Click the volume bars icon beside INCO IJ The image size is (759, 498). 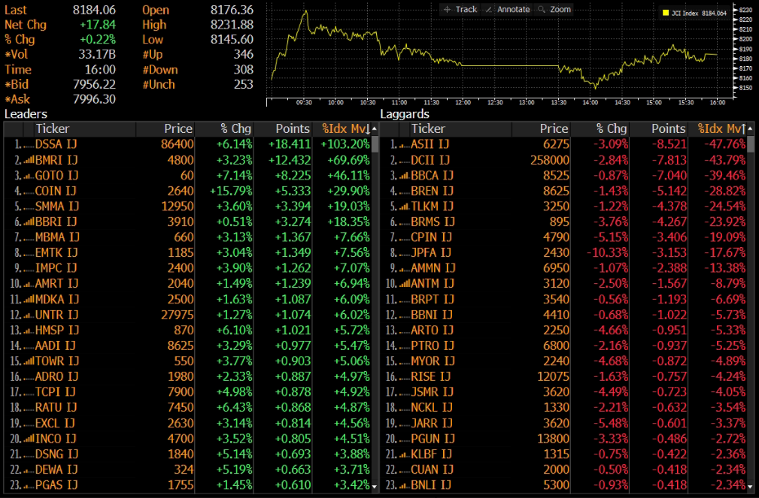click(29, 439)
